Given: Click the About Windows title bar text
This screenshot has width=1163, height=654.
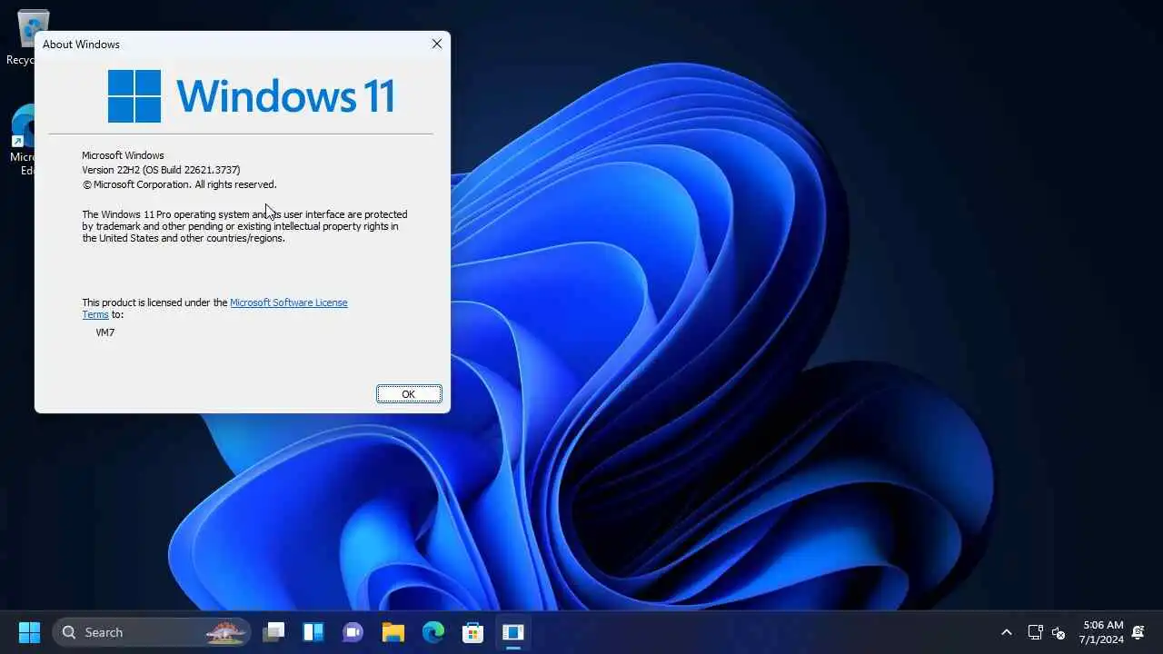Looking at the screenshot, I should tap(81, 44).
